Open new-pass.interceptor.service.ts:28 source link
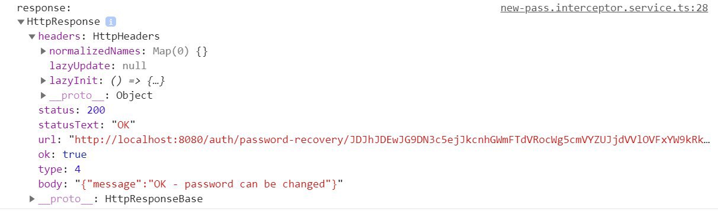718x214 pixels. (x=604, y=8)
